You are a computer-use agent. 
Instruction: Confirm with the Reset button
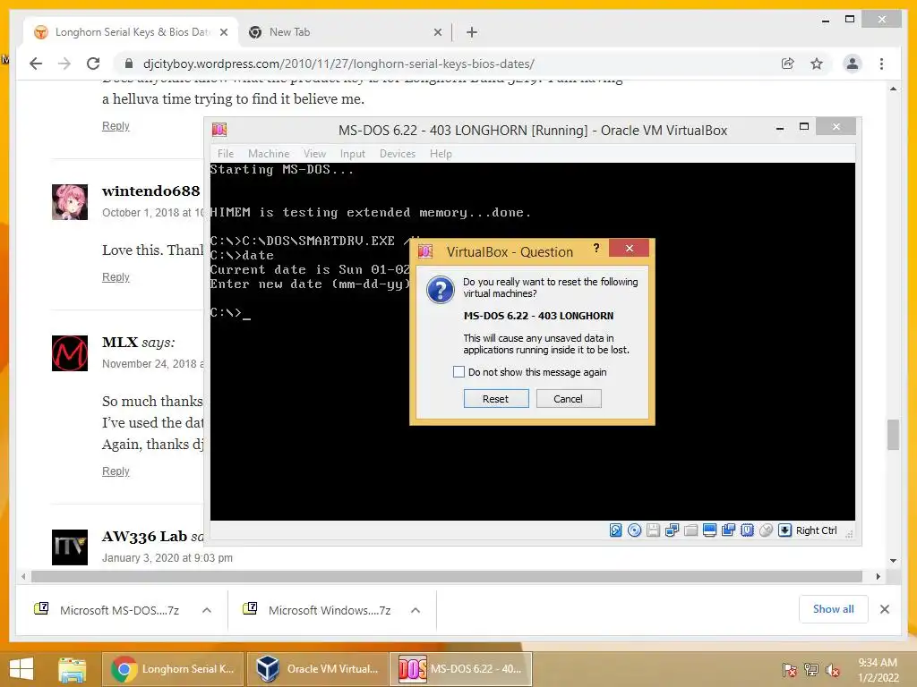pos(496,398)
